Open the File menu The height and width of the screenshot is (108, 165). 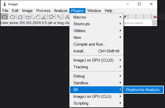coord(5,11)
